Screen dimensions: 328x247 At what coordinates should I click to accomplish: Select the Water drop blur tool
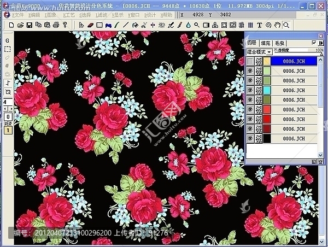tap(189, 25)
